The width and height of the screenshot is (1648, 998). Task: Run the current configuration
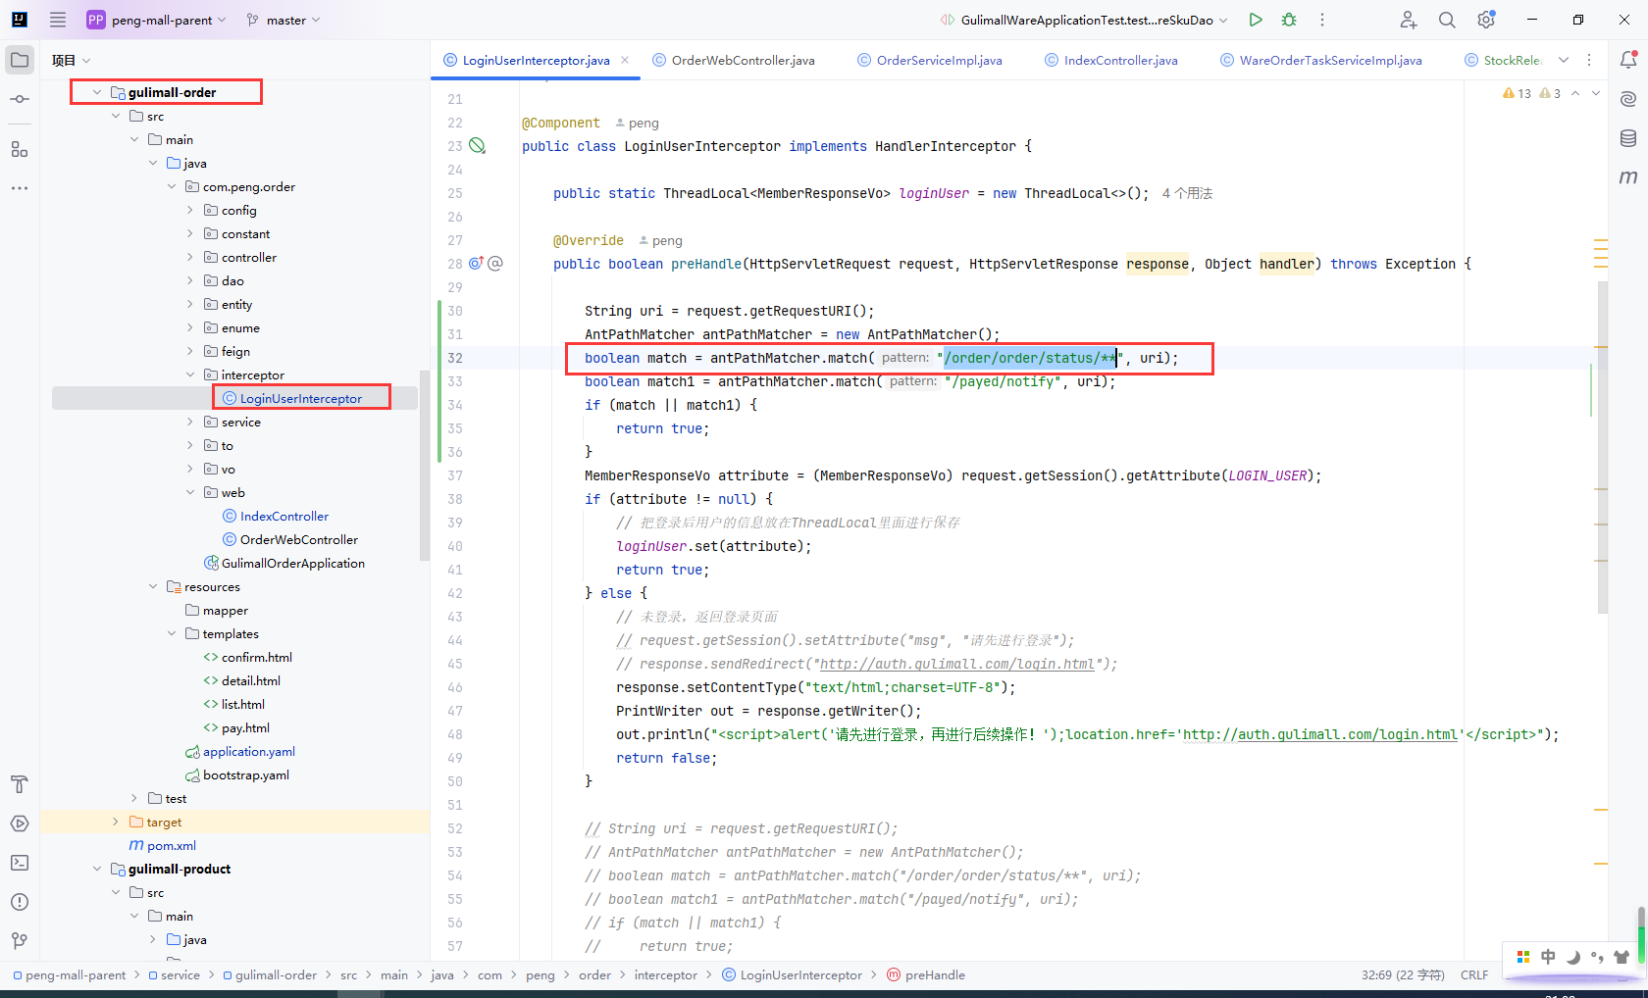(x=1256, y=20)
